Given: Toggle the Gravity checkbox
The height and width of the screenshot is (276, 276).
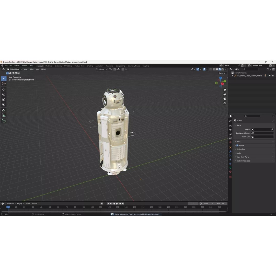Looking at the screenshot, I should coord(237,145).
